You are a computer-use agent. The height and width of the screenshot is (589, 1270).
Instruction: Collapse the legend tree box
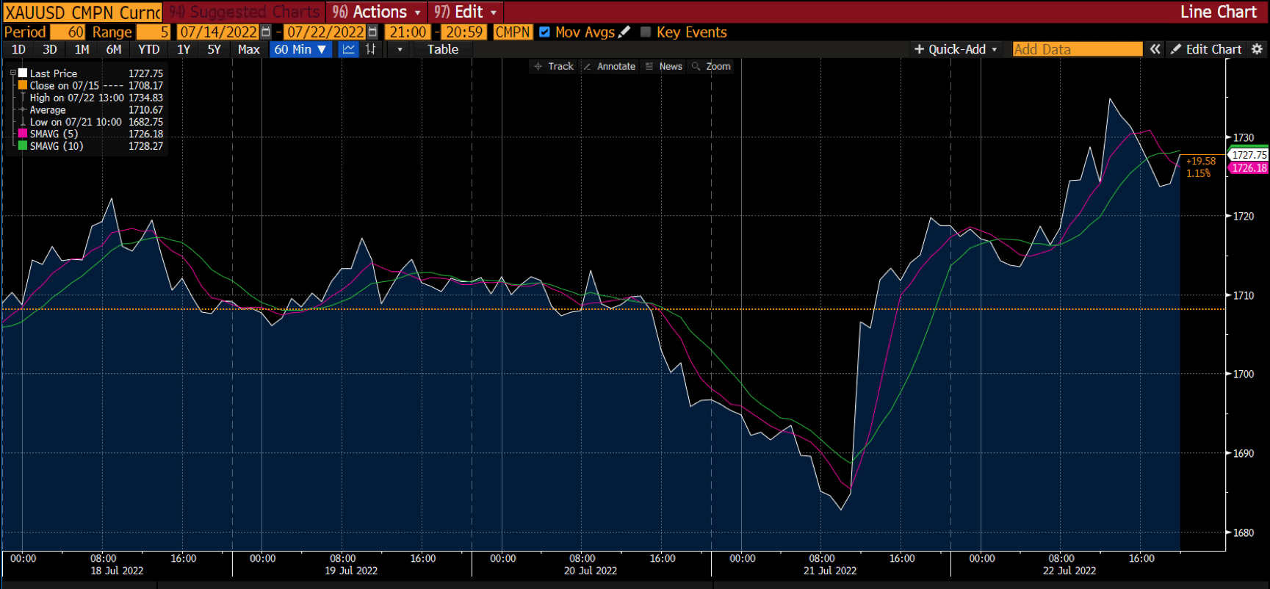click(x=12, y=73)
